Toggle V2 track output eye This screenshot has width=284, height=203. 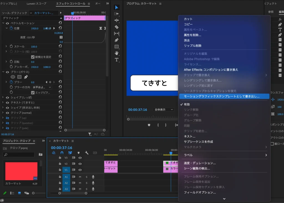point(80,164)
